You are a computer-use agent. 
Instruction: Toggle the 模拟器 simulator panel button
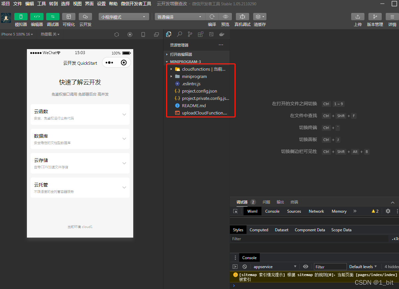(21, 17)
